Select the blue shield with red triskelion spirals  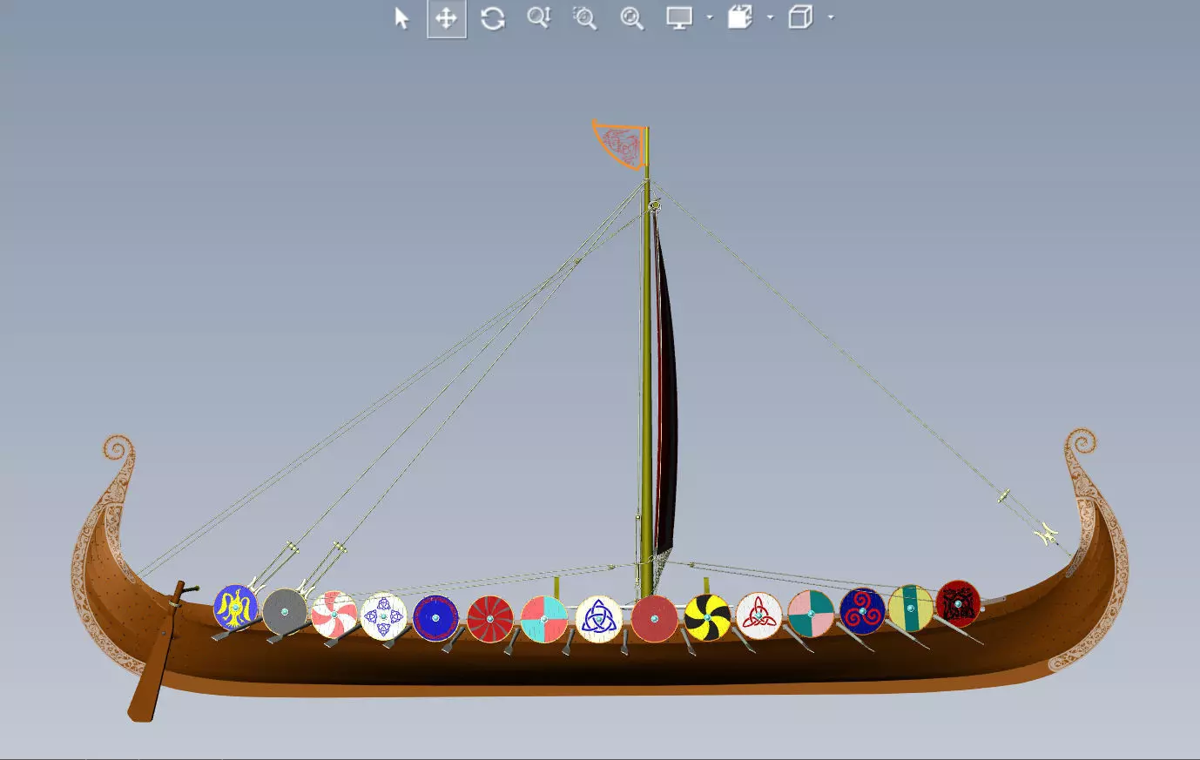(862, 611)
